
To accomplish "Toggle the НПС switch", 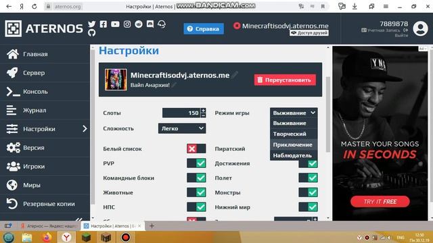I will (x=196, y=207).
